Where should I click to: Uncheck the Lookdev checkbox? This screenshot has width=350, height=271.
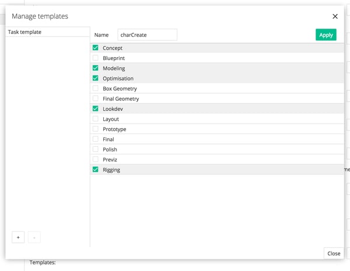pyautogui.click(x=96, y=108)
